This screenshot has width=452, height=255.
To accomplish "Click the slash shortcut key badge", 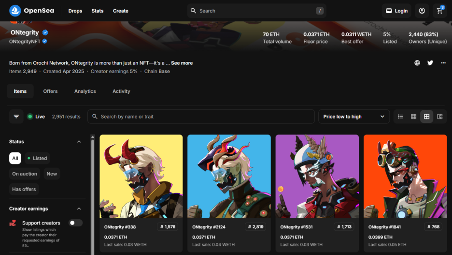I will click(320, 11).
